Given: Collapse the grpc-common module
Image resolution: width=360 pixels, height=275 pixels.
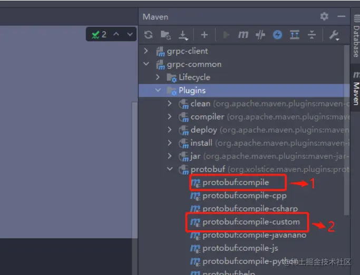Looking at the screenshot, I should 146,64.
